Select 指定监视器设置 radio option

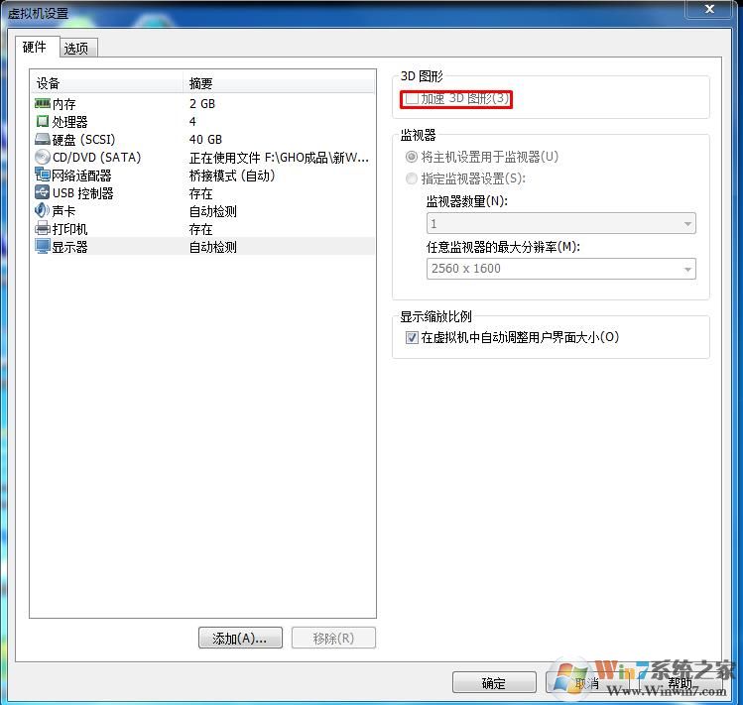point(412,178)
